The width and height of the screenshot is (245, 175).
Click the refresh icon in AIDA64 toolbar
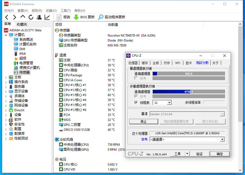point(31,17)
